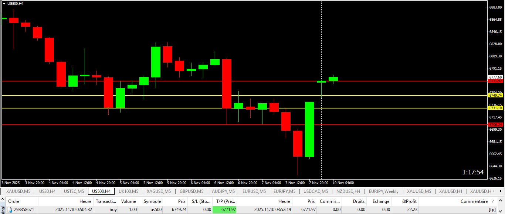Click the yellow price label 6749.74 on the scale

[495, 96]
